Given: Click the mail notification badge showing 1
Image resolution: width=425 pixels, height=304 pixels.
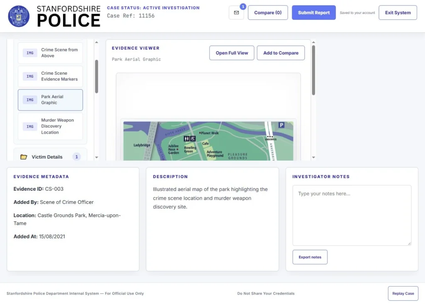Looking at the screenshot, I should click(243, 7).
